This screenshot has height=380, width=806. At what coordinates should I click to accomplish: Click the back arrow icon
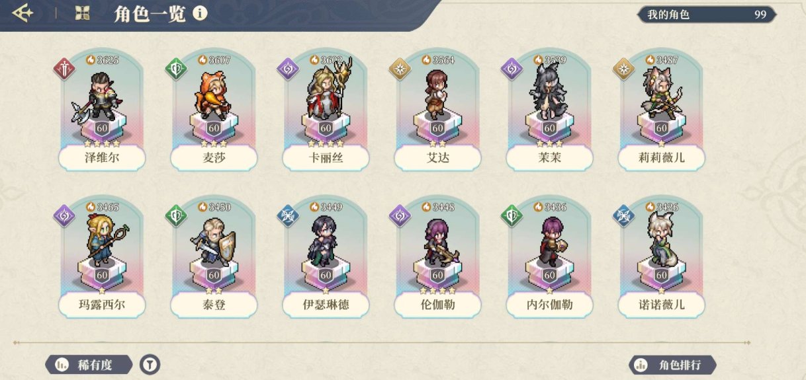[x=22, y=13]
